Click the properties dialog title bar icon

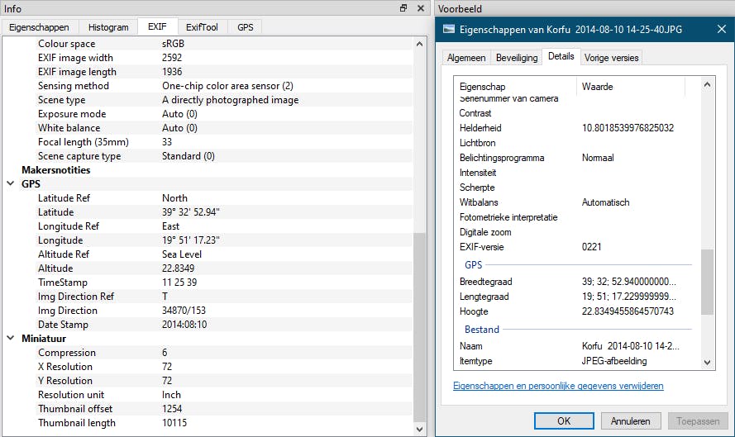point(449,29)
